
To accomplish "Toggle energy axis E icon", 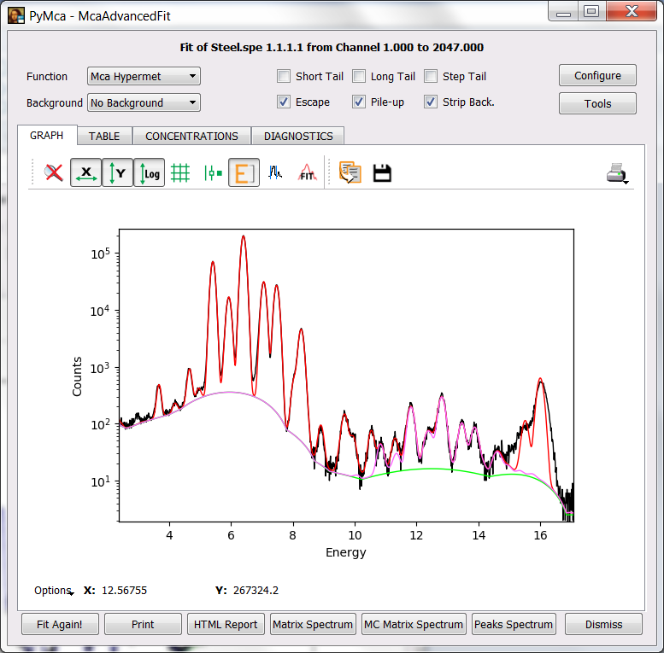I will click(244, 173).
